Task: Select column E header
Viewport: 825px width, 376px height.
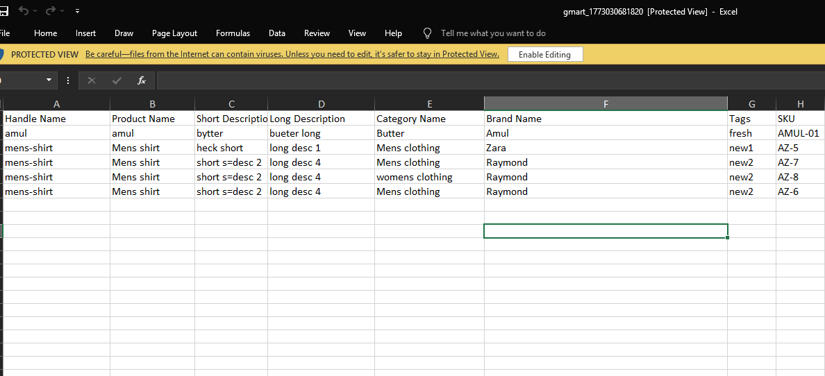Action: tap(430, 104)
